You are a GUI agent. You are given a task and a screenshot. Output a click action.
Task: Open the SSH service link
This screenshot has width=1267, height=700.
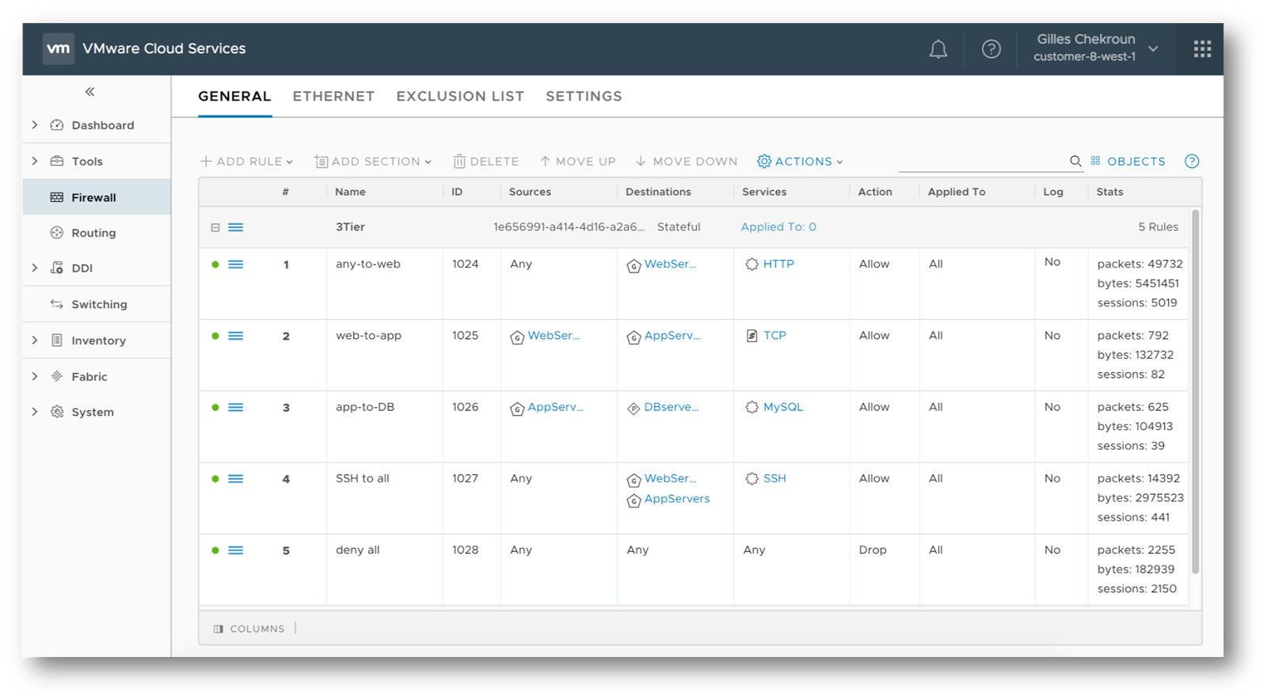click(x=774, y=479)
